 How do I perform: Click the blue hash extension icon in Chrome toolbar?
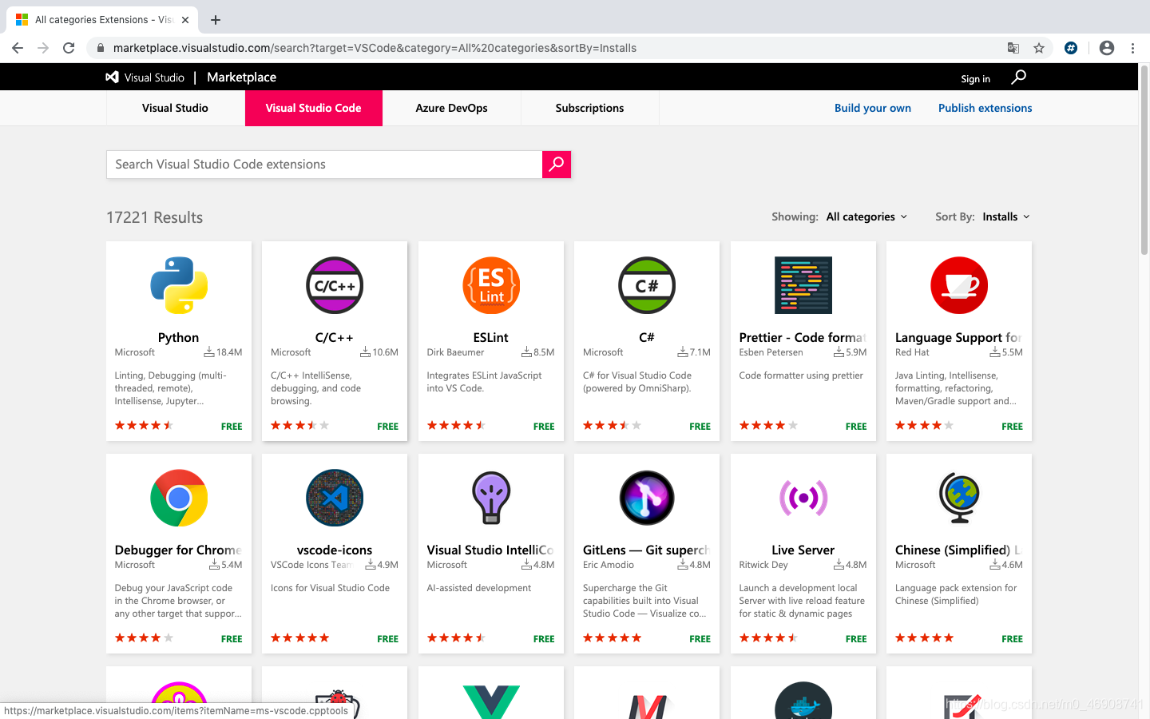point(1071,48)
